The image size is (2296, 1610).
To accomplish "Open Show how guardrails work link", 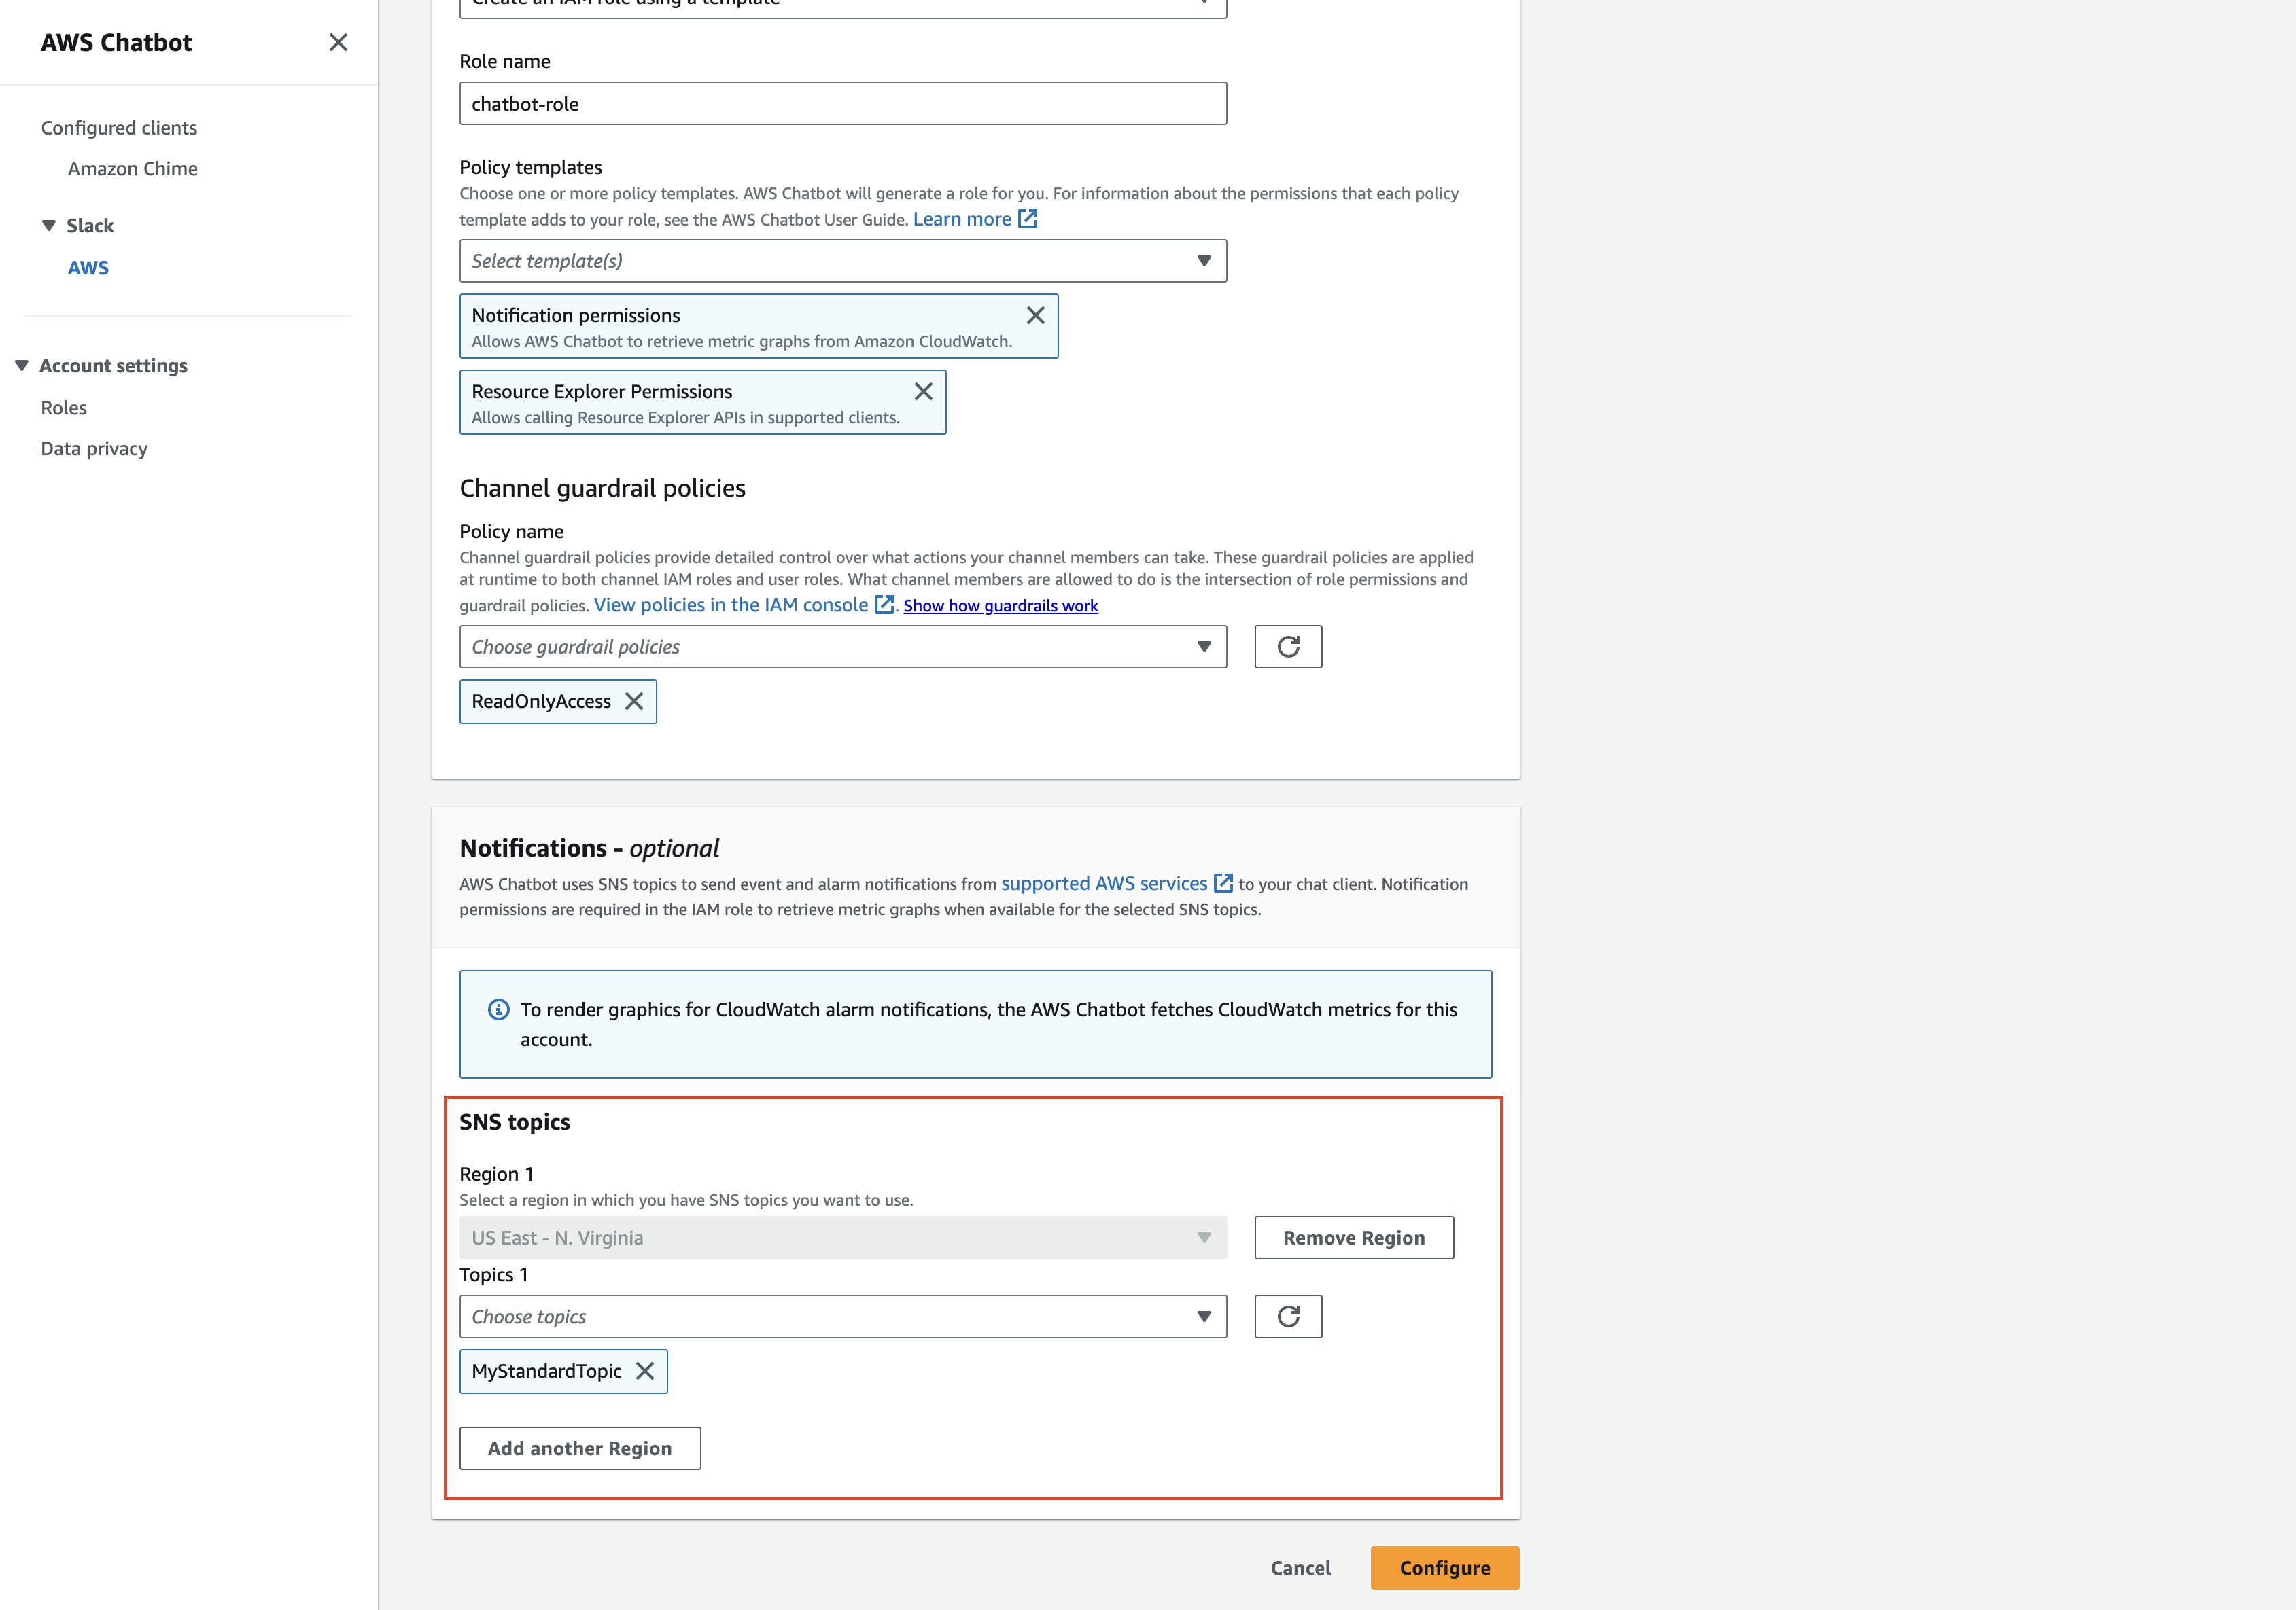I will pos(1000,606).
